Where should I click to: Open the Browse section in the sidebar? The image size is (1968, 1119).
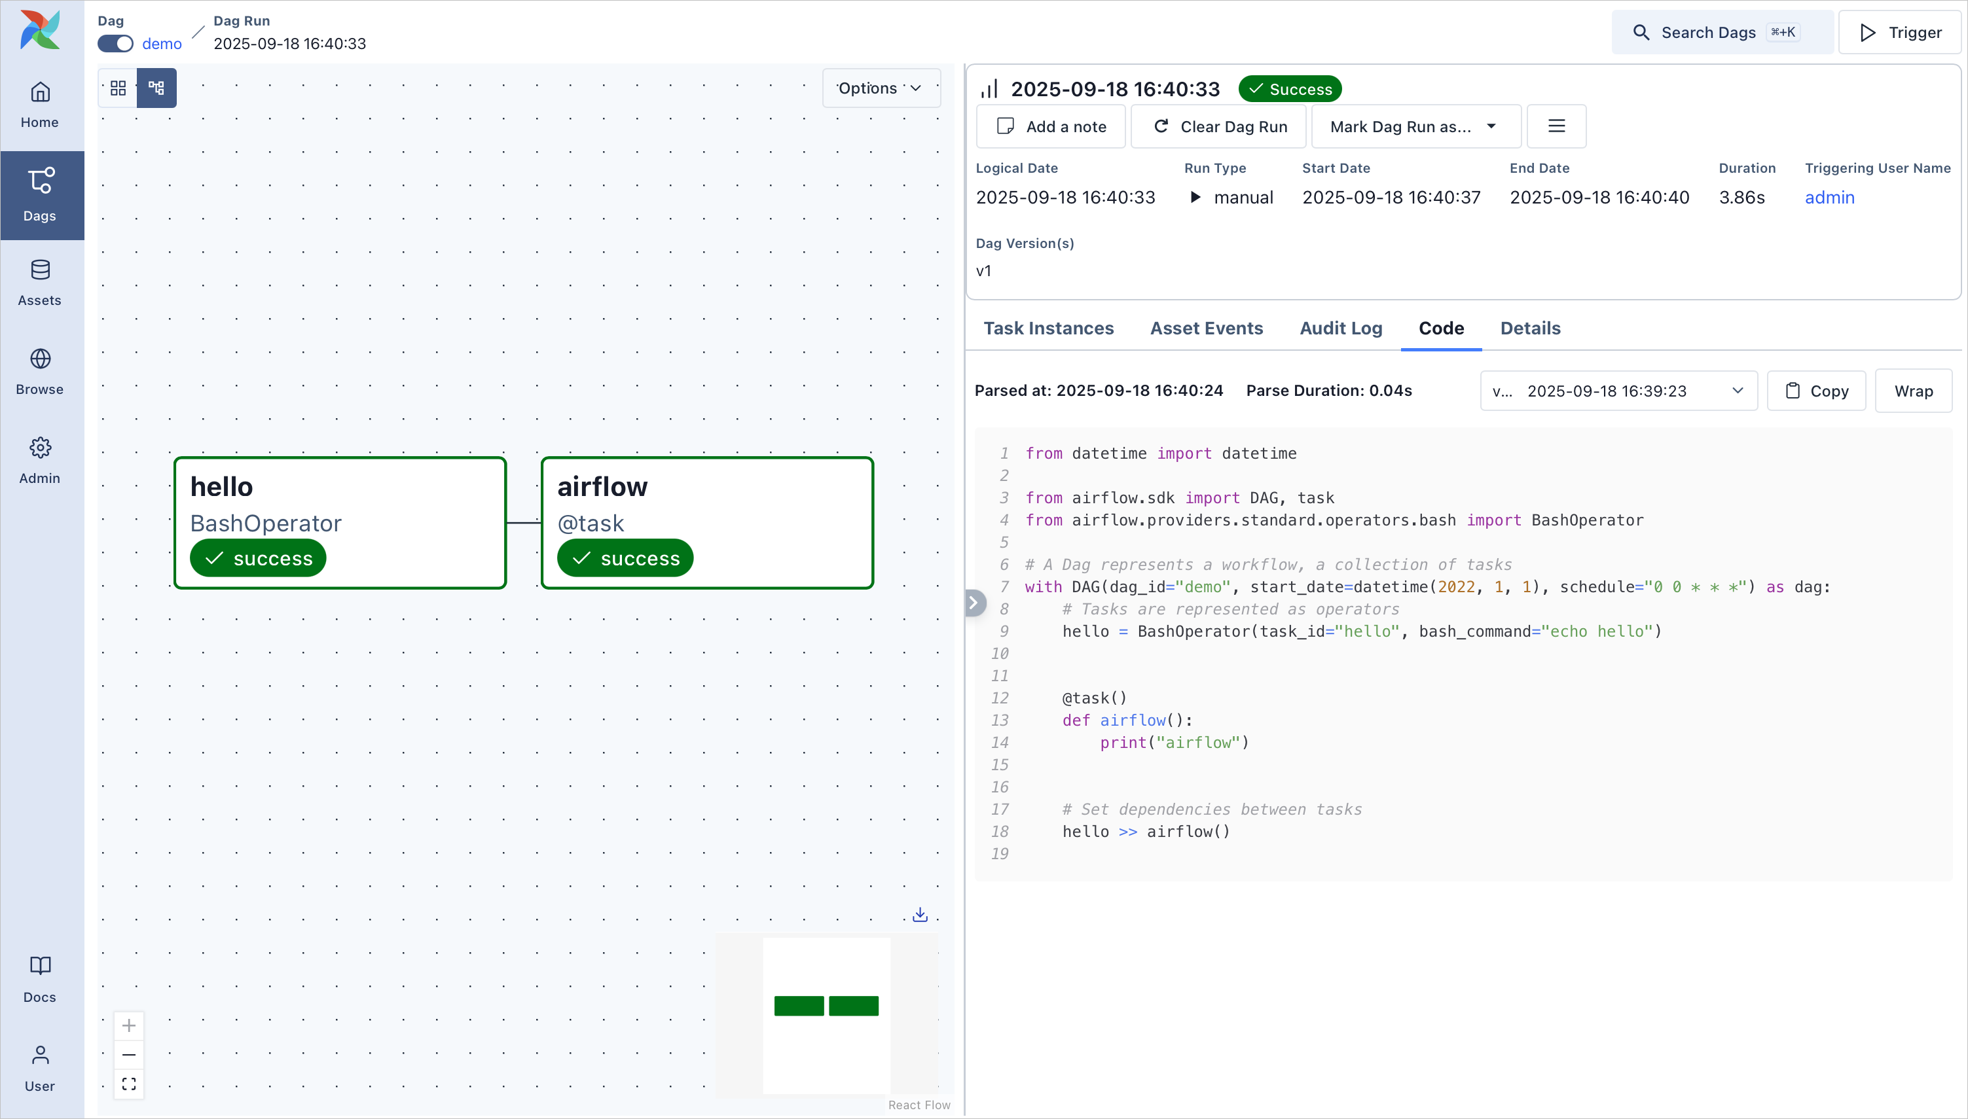pos(40,371)
